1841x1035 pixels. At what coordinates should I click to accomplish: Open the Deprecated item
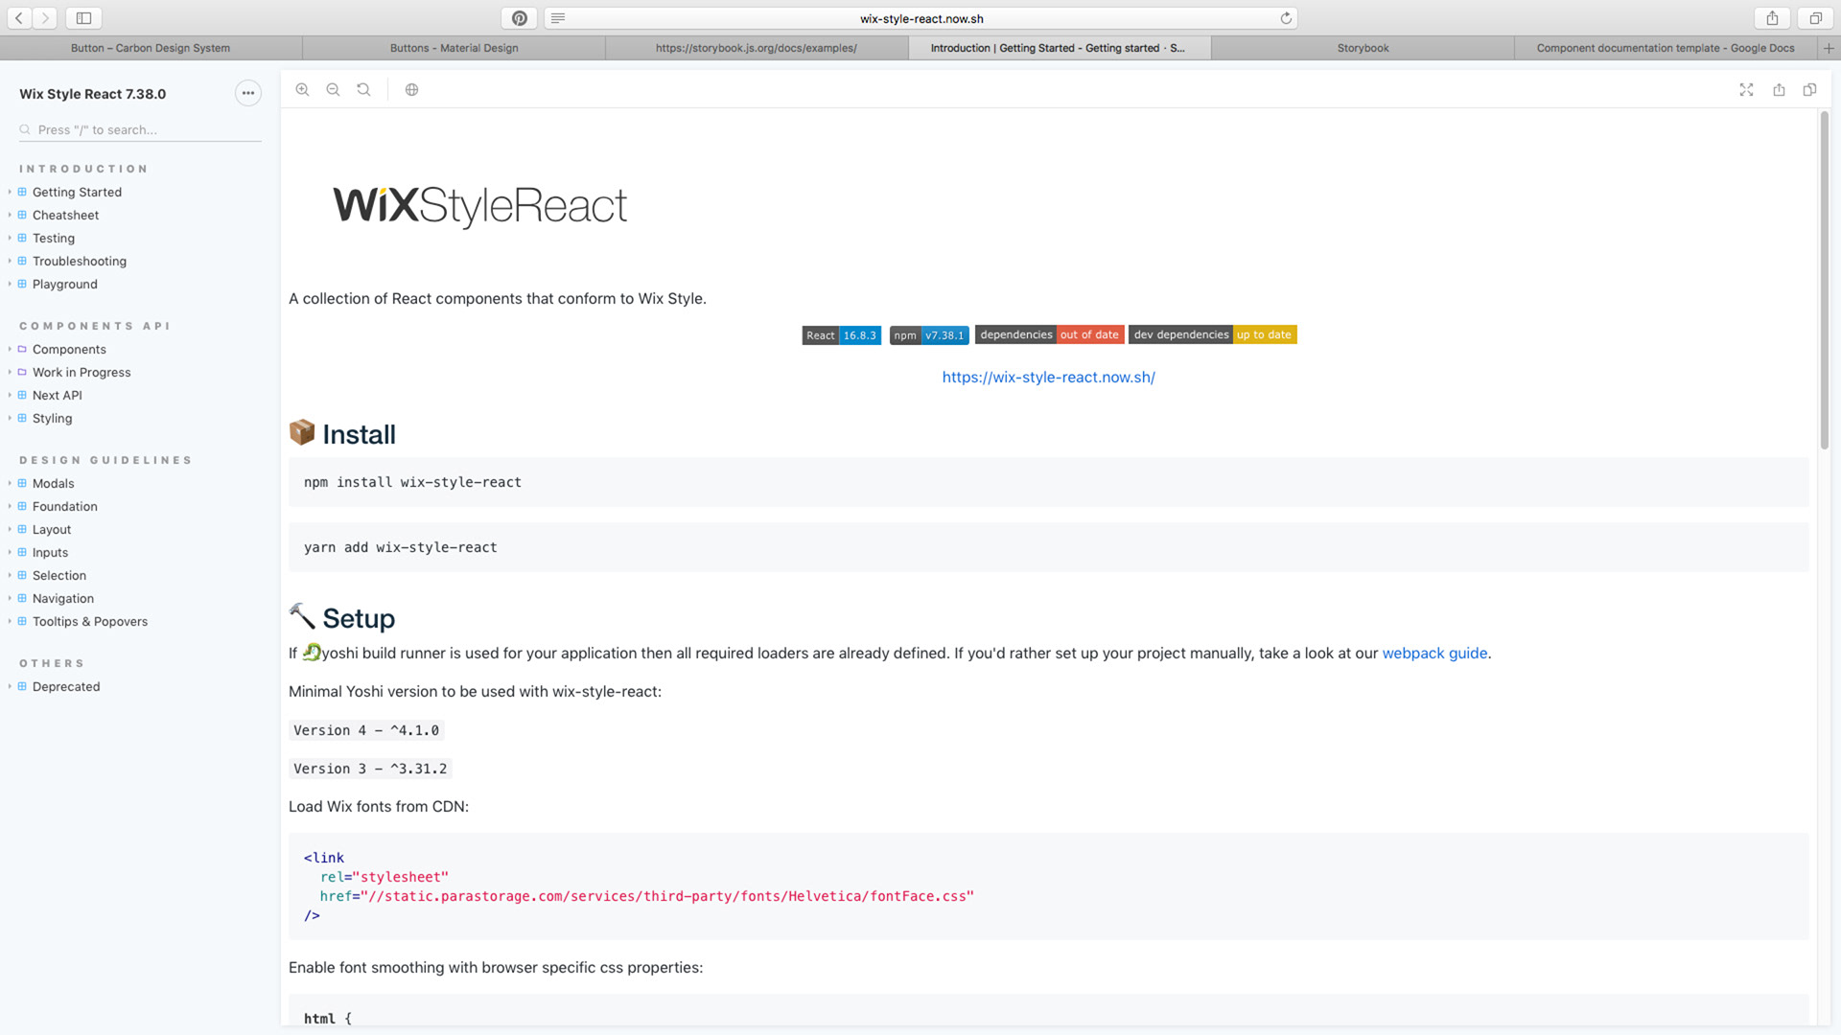point(66,686)
